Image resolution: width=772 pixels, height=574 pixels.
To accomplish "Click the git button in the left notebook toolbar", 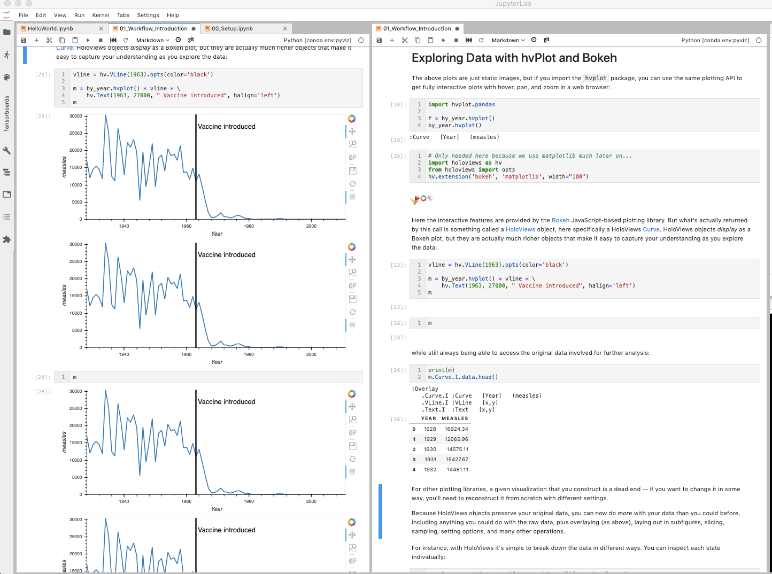I will click(191, 40).
